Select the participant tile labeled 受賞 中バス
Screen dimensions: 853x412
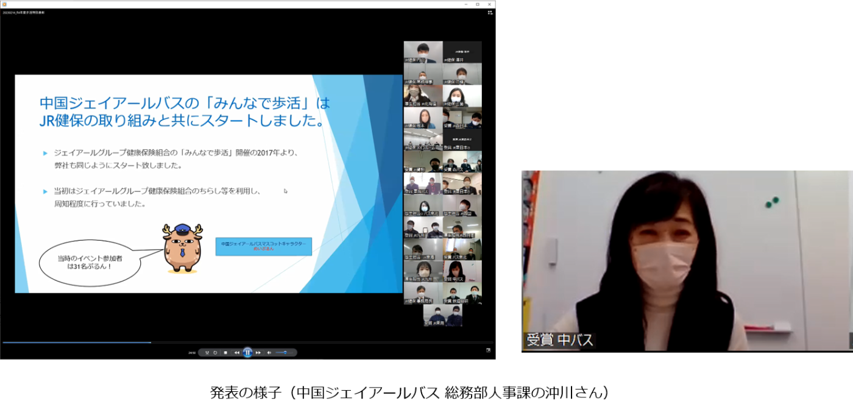click(462, 271)
